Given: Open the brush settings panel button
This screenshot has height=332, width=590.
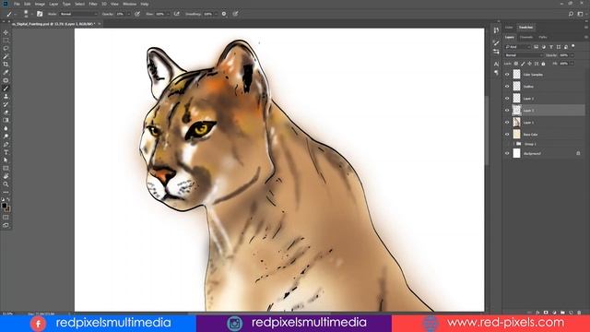Looking at the screenshot, I should click(x=40, y=14).
